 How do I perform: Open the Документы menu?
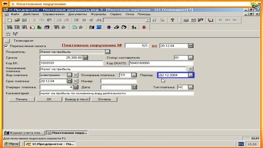click(x=78, y=14)
